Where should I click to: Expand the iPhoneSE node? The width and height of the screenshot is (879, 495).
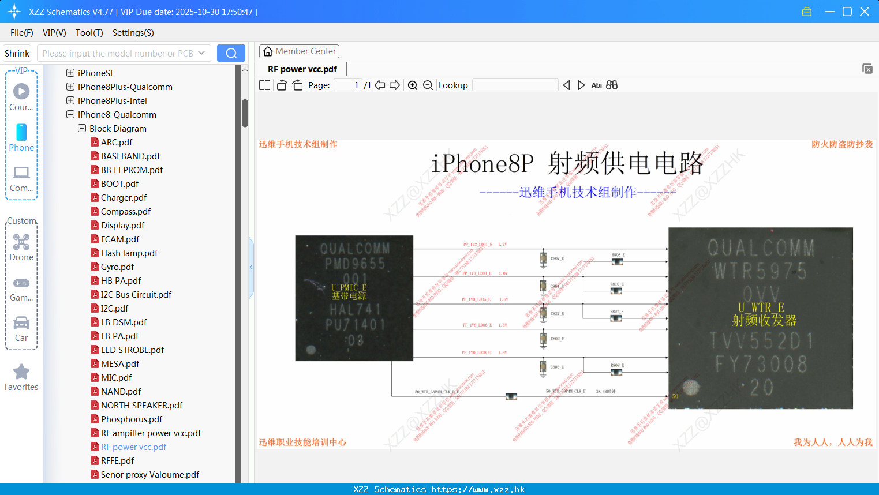(70, 73)
